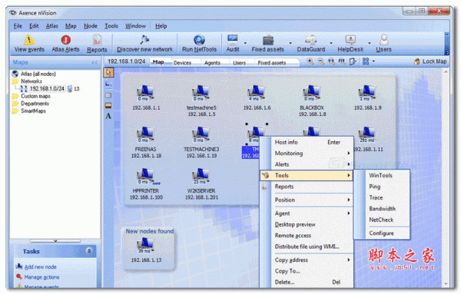Choose WinTools in Tools submenu
The height and width of the screenshot is (294, 461).
click(381, 175)
